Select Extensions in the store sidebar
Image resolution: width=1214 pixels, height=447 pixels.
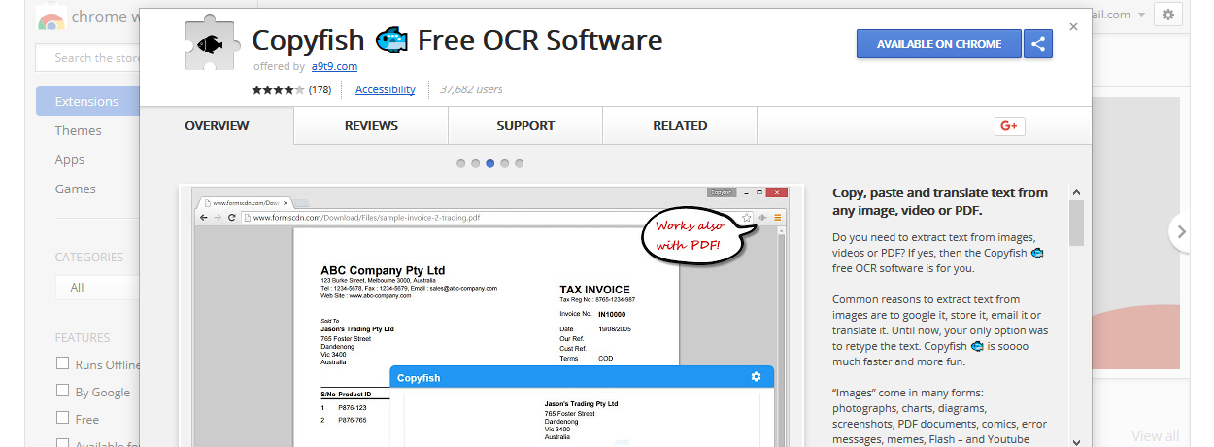tap(87, 101)
